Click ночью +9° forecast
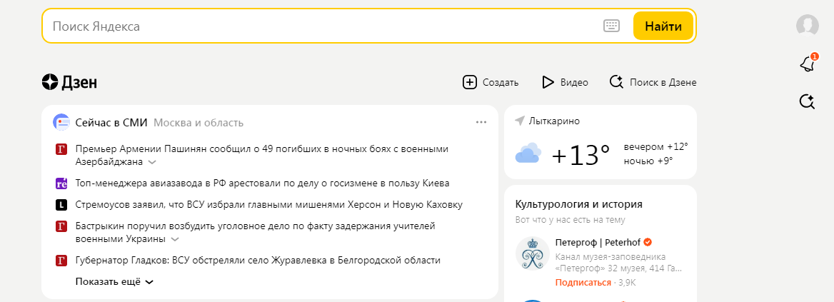834x302 pixels. (648, 160)
